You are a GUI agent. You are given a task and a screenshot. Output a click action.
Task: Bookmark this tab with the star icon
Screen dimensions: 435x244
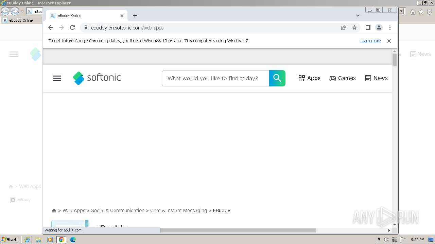pyautogui.click(x=354, y=28)
